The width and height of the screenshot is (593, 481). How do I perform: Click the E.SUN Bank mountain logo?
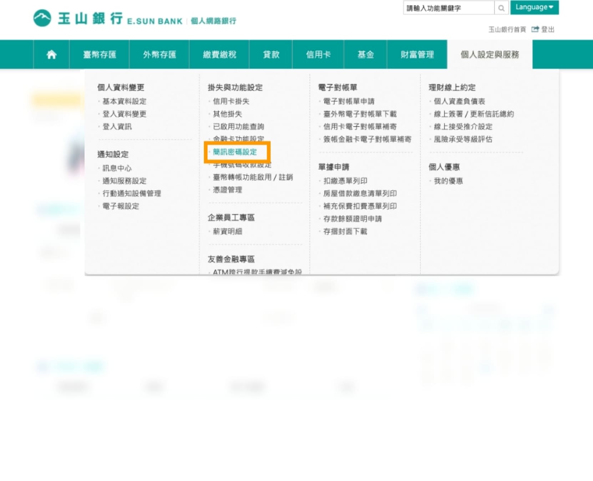(42, 18)
